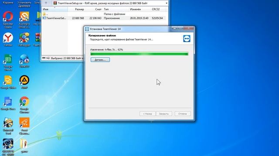The height and width of the screenshot is (156, 279).
Task: Open the eye-logo desktop shortcut
Action: tap(8, 147)
